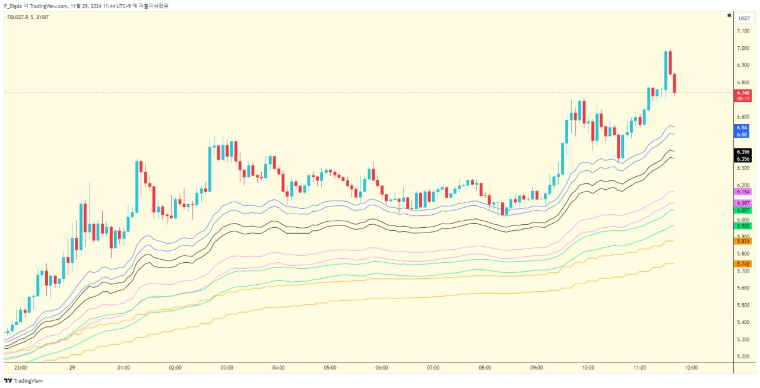
Task: Click the 7.100 price scale value
Action: click(x=743, y=31)
